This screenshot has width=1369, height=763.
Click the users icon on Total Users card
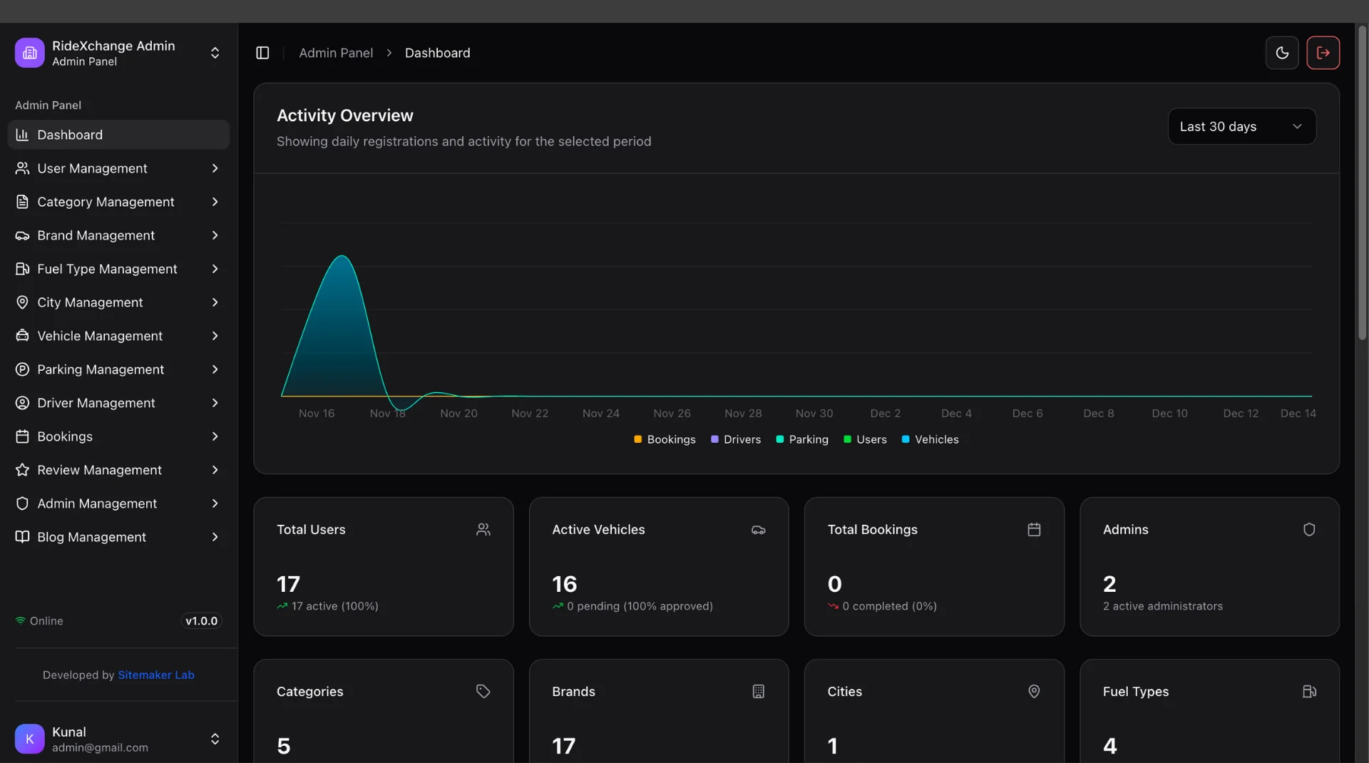point(483,529)
